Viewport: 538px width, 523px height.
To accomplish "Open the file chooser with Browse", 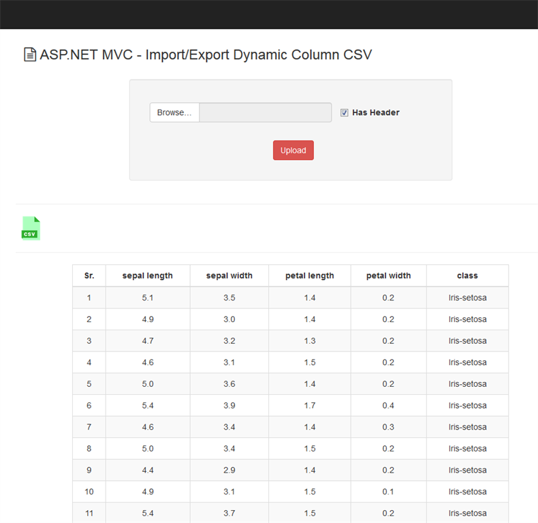I will pyautogui.click(x=174, y=112).
